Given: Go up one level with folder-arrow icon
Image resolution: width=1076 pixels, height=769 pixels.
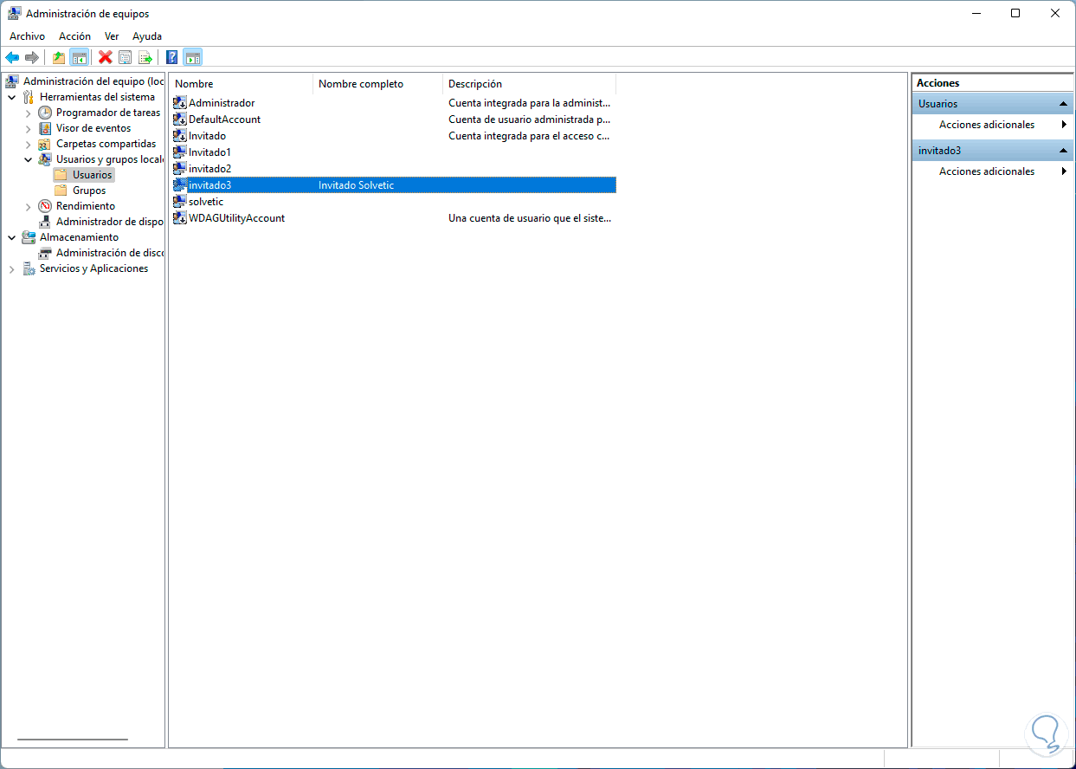Looking at the screenshot, I should tap(58, 58).
